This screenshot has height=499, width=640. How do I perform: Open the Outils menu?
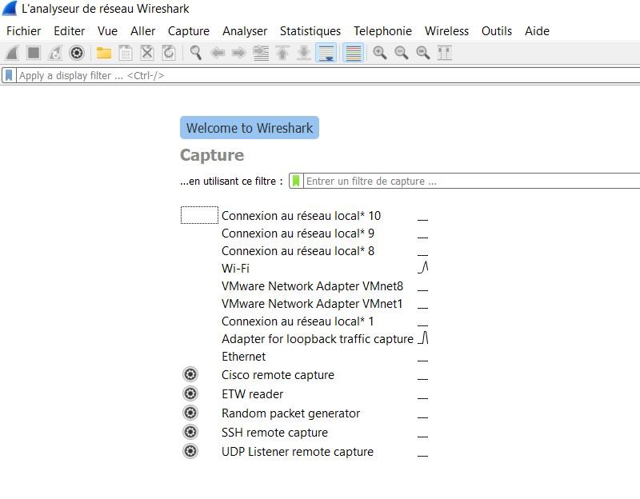pos(497,31)
